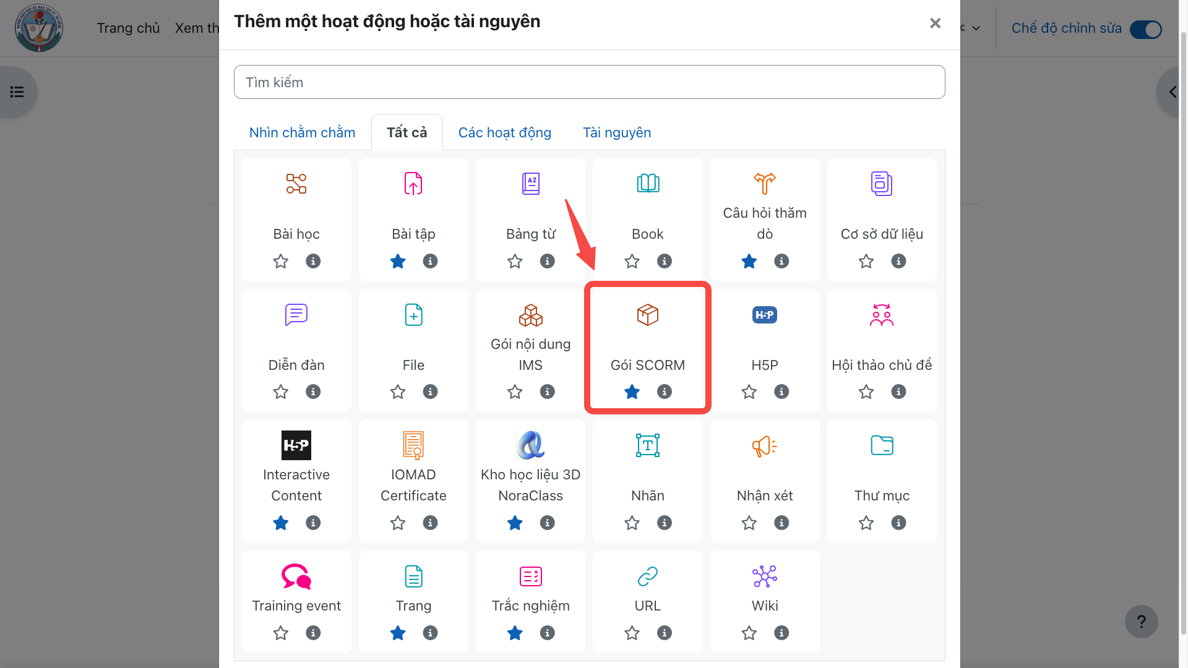
Task: Select the Nhãn label icon
Action: pyautogui.click(x=648, y=445)
